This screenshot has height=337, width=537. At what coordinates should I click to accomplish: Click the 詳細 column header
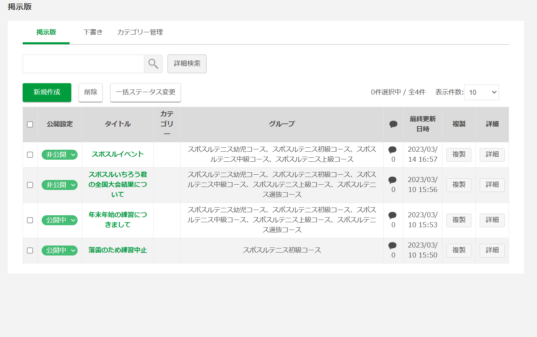492,124
